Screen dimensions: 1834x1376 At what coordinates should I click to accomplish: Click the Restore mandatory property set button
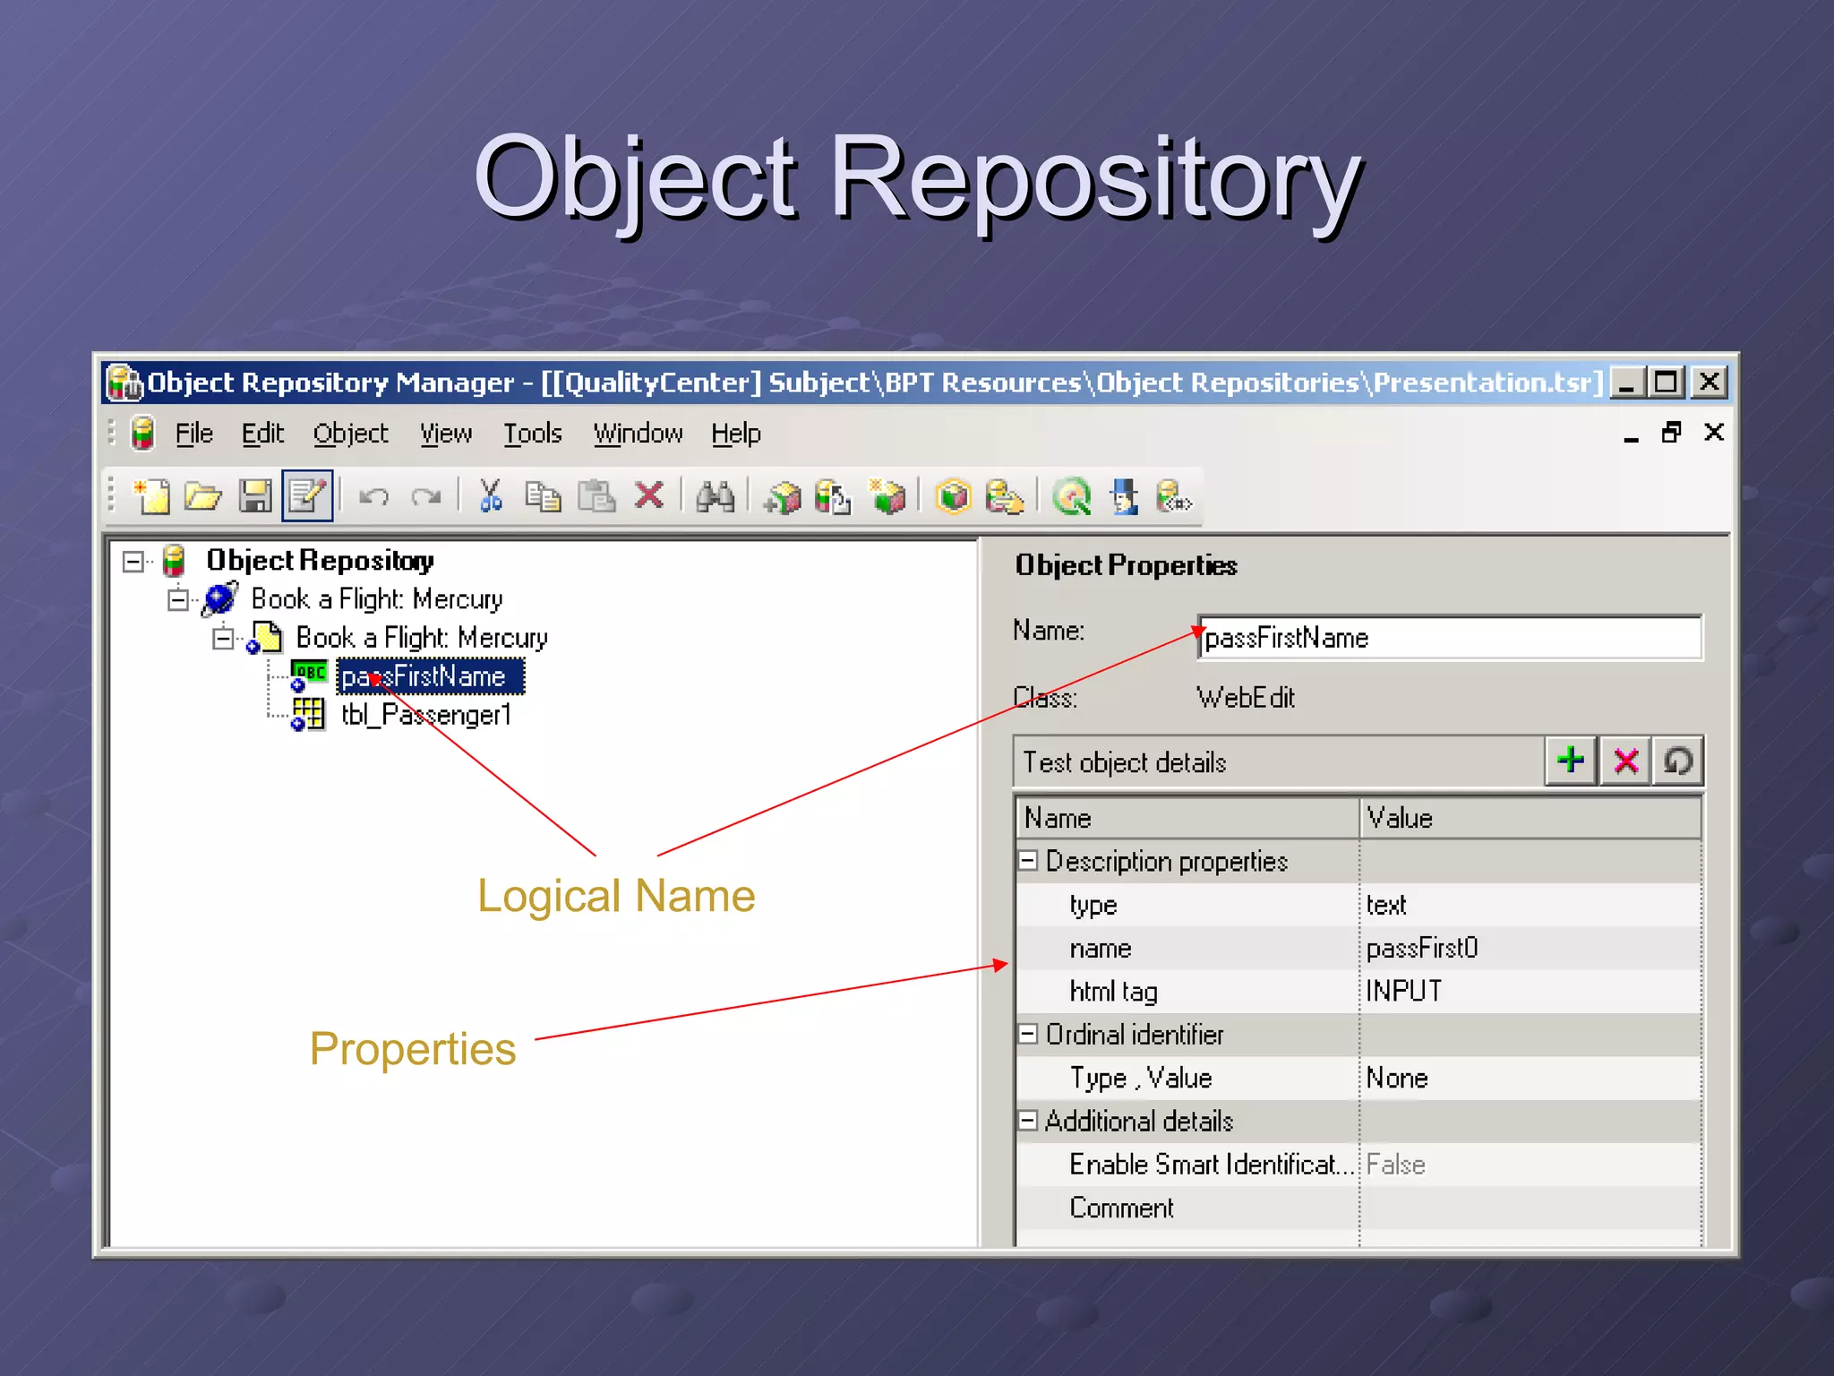point(1677,761)
